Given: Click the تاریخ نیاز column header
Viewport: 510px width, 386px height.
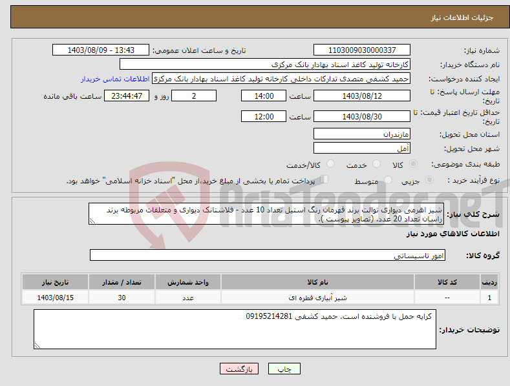Looking at the screenshot, I should [x=56, y=282].
